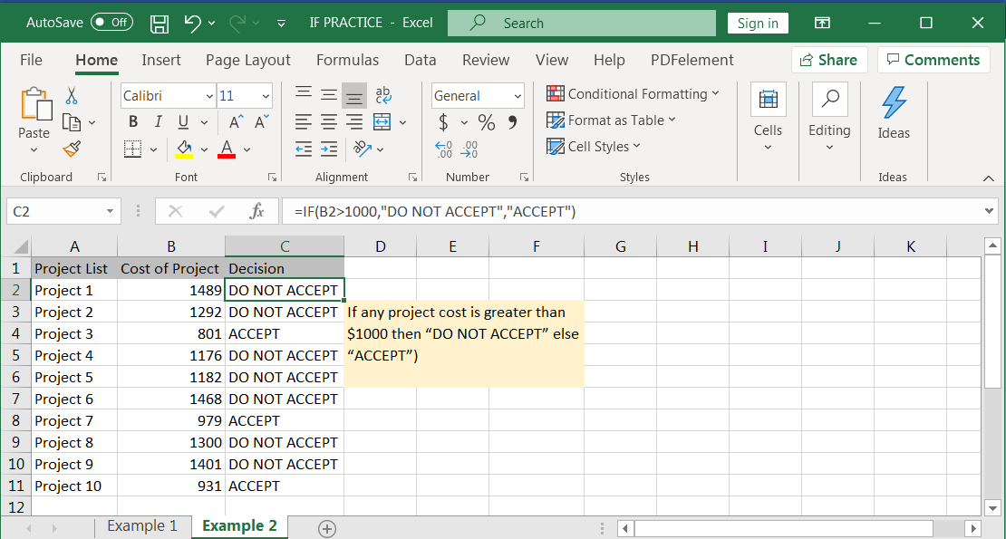Switch to the Data tab
1006x539 pixels.
(421, 61)
